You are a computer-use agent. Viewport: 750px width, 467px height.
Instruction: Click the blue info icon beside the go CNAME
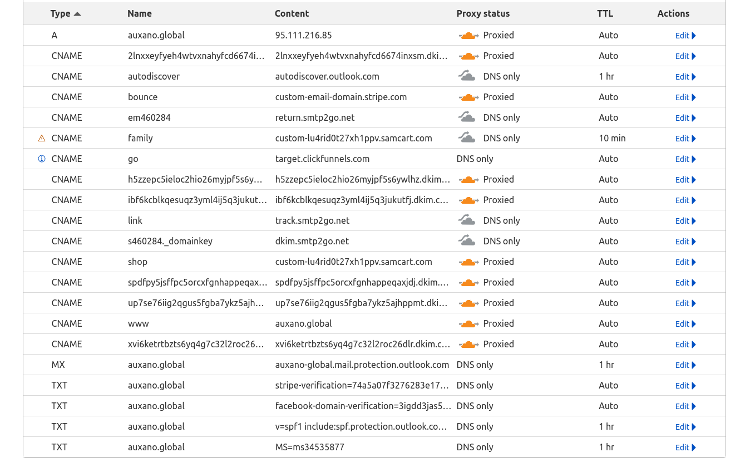click(42, 159)
